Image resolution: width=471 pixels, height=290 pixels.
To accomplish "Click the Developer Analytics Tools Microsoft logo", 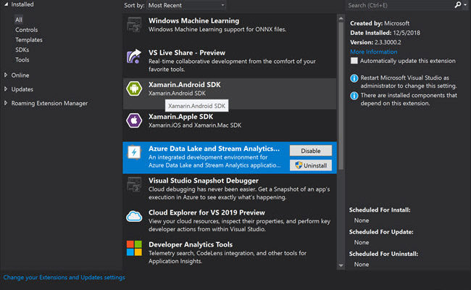I will (x=134, y=248).
